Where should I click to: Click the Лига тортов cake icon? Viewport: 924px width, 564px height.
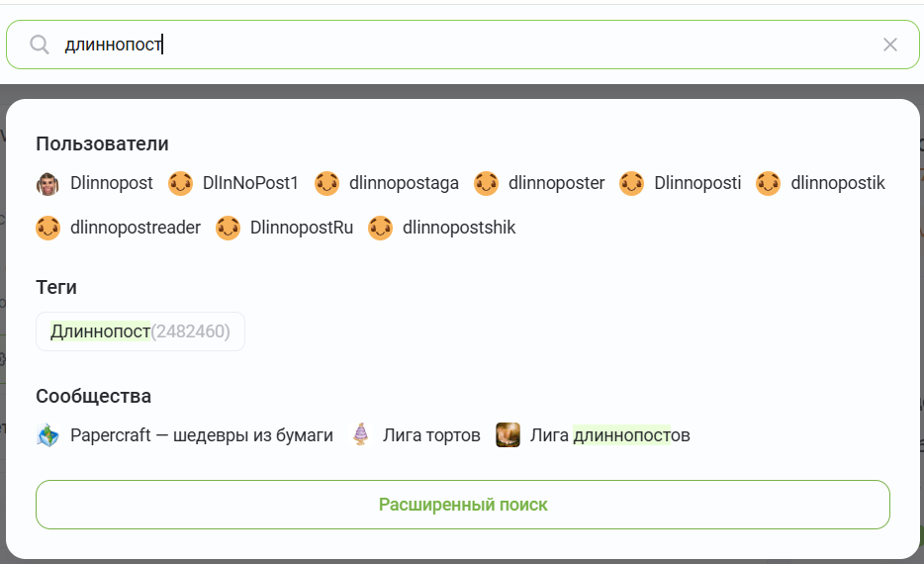point(361,435)
